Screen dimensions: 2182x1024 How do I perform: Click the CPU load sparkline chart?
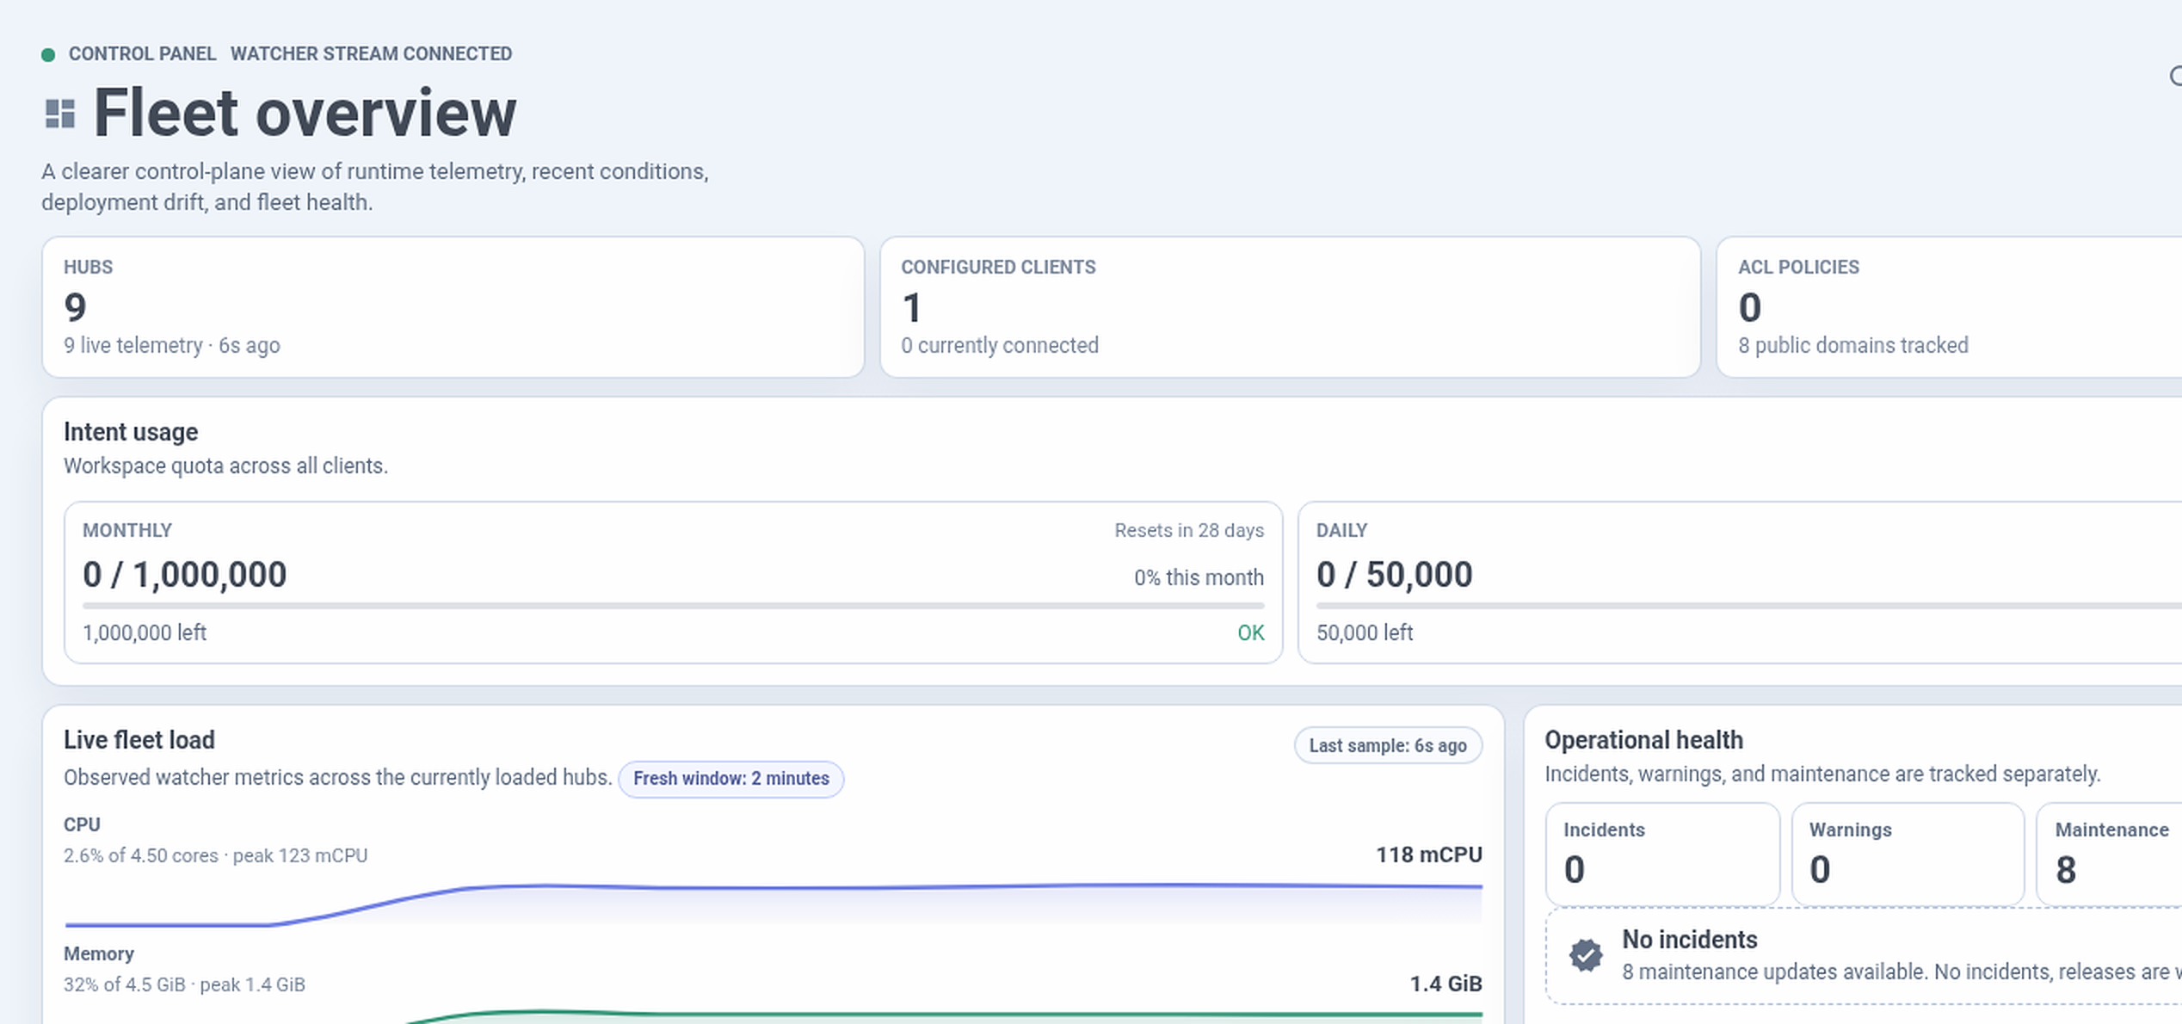pos(773,904)
